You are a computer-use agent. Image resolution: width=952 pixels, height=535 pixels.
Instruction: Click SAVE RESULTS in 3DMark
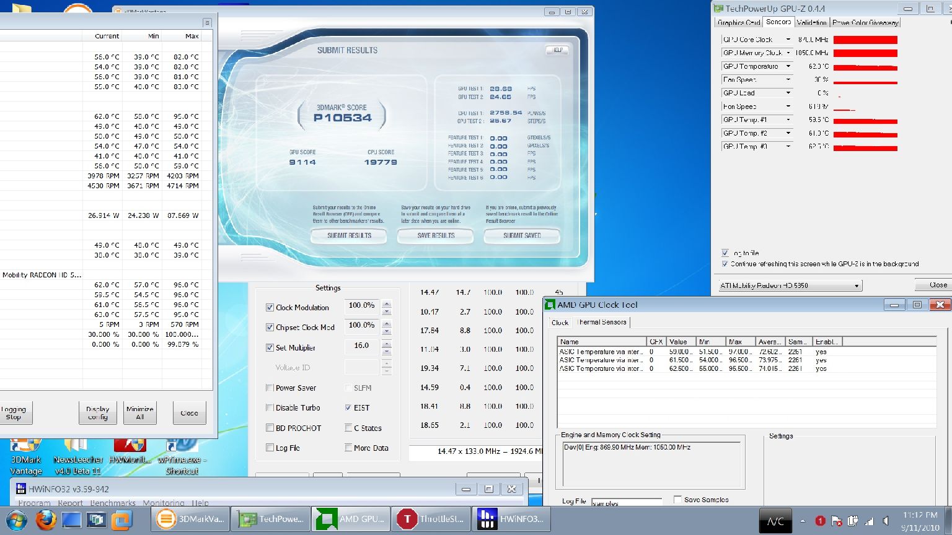(x=436, y=236)
